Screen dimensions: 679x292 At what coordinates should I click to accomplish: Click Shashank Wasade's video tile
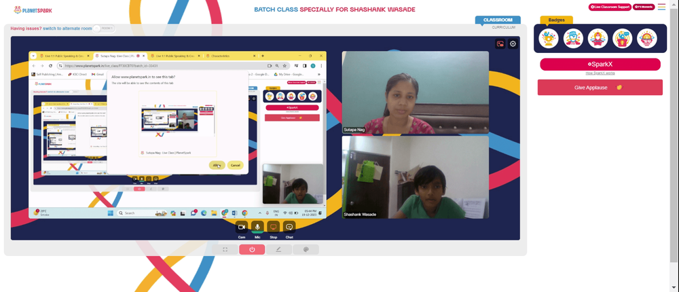coord(416,177)
